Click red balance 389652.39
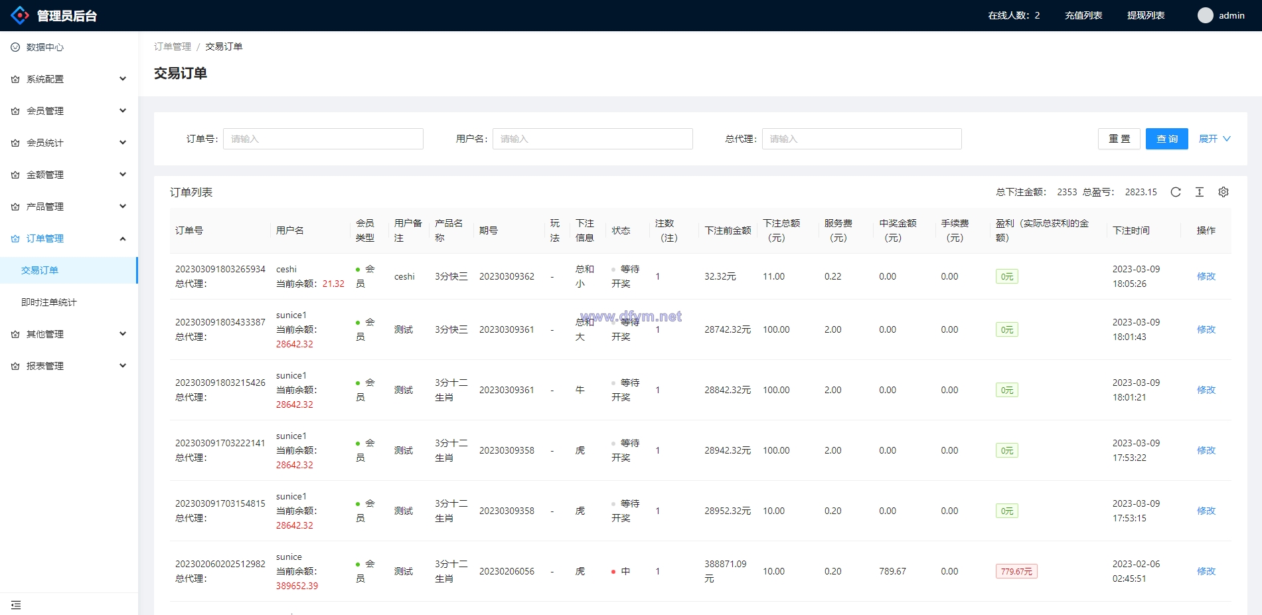The image size is (1262, 615). coord(297,586)
